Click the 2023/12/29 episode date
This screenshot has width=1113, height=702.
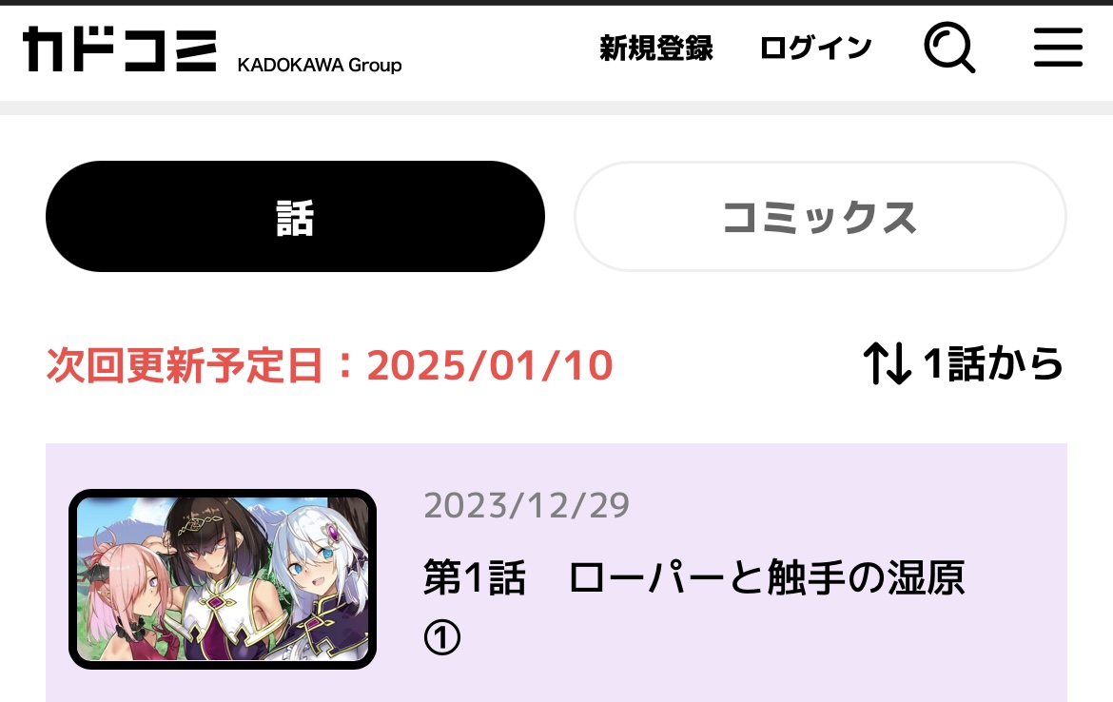(x=527, y=505)
